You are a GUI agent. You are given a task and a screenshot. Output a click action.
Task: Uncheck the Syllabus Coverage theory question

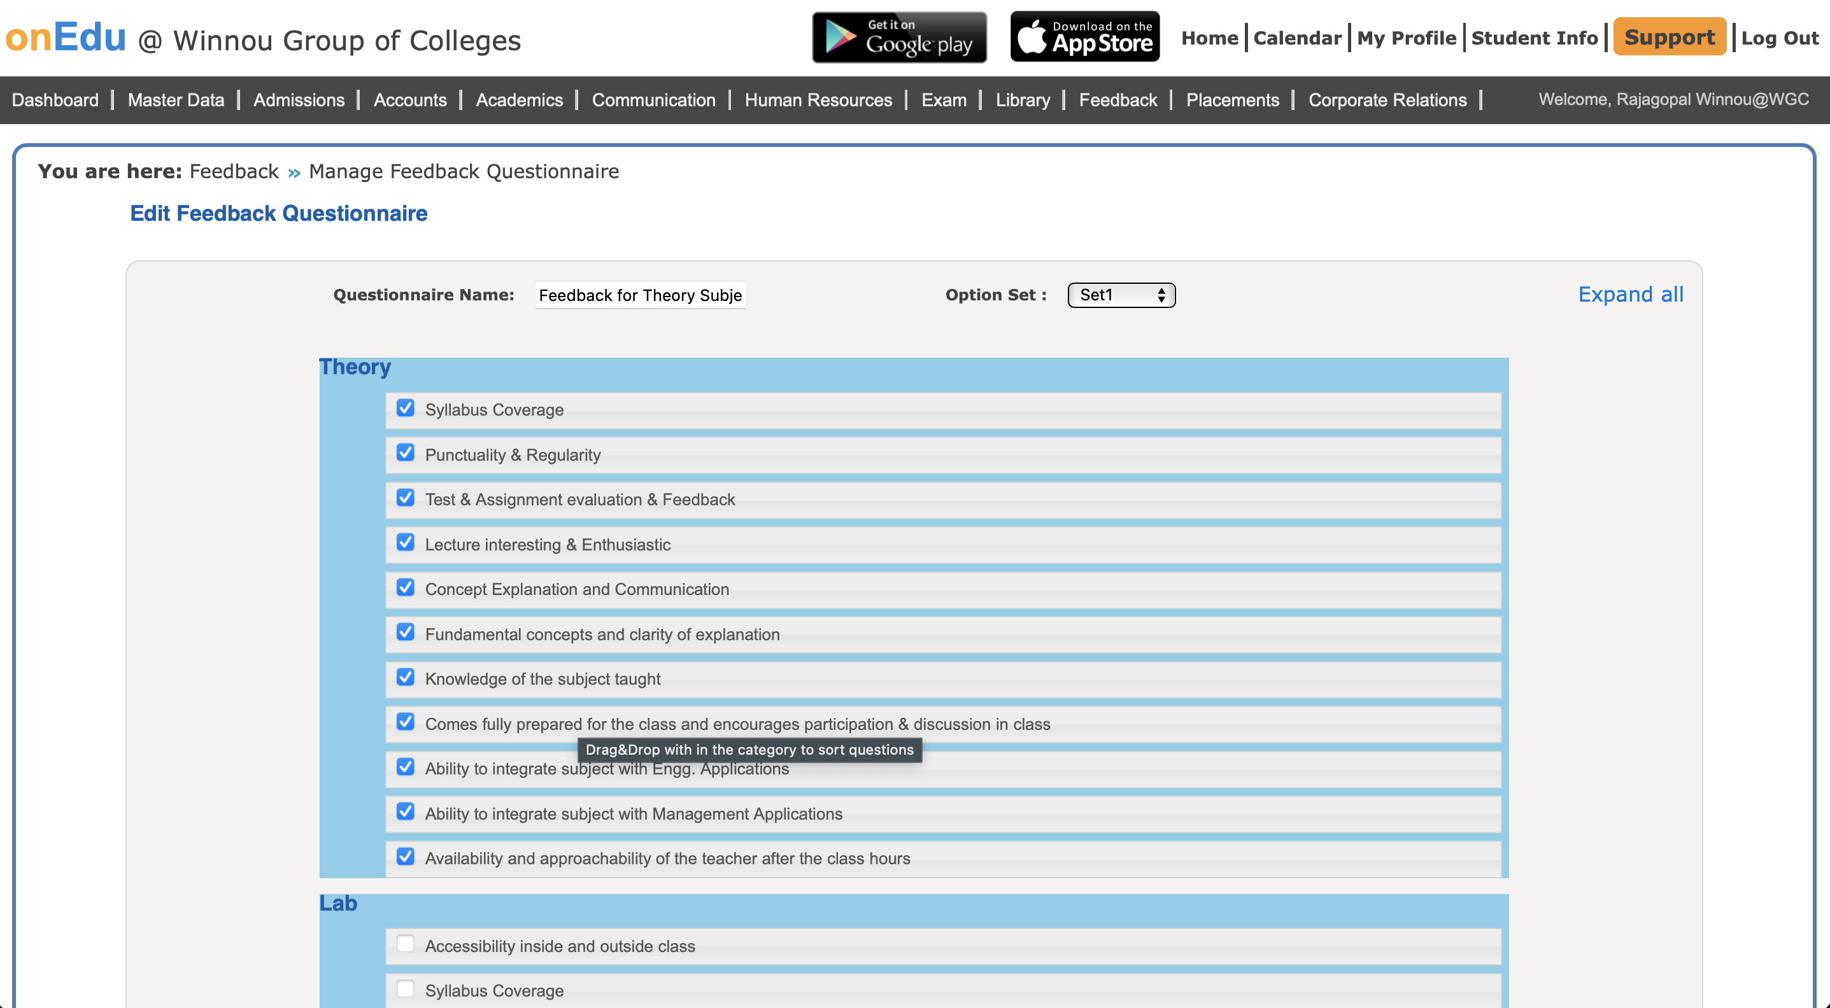click(405, 408)
